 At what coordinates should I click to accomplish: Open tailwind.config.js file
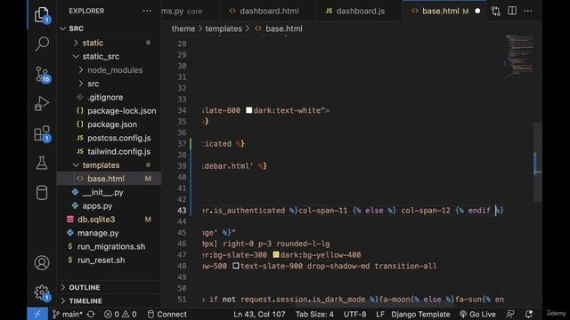coord(109,151)
